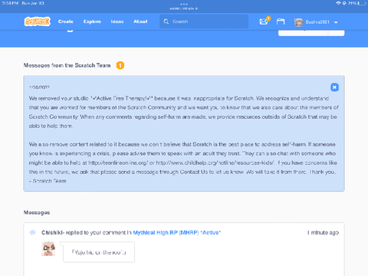Open Mythical High RP (MHRP) studio link

[x=177, y=232]
